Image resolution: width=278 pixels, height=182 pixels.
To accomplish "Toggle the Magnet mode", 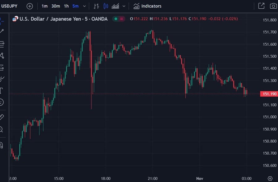I will pyautogui.click(x=2, y=145).
